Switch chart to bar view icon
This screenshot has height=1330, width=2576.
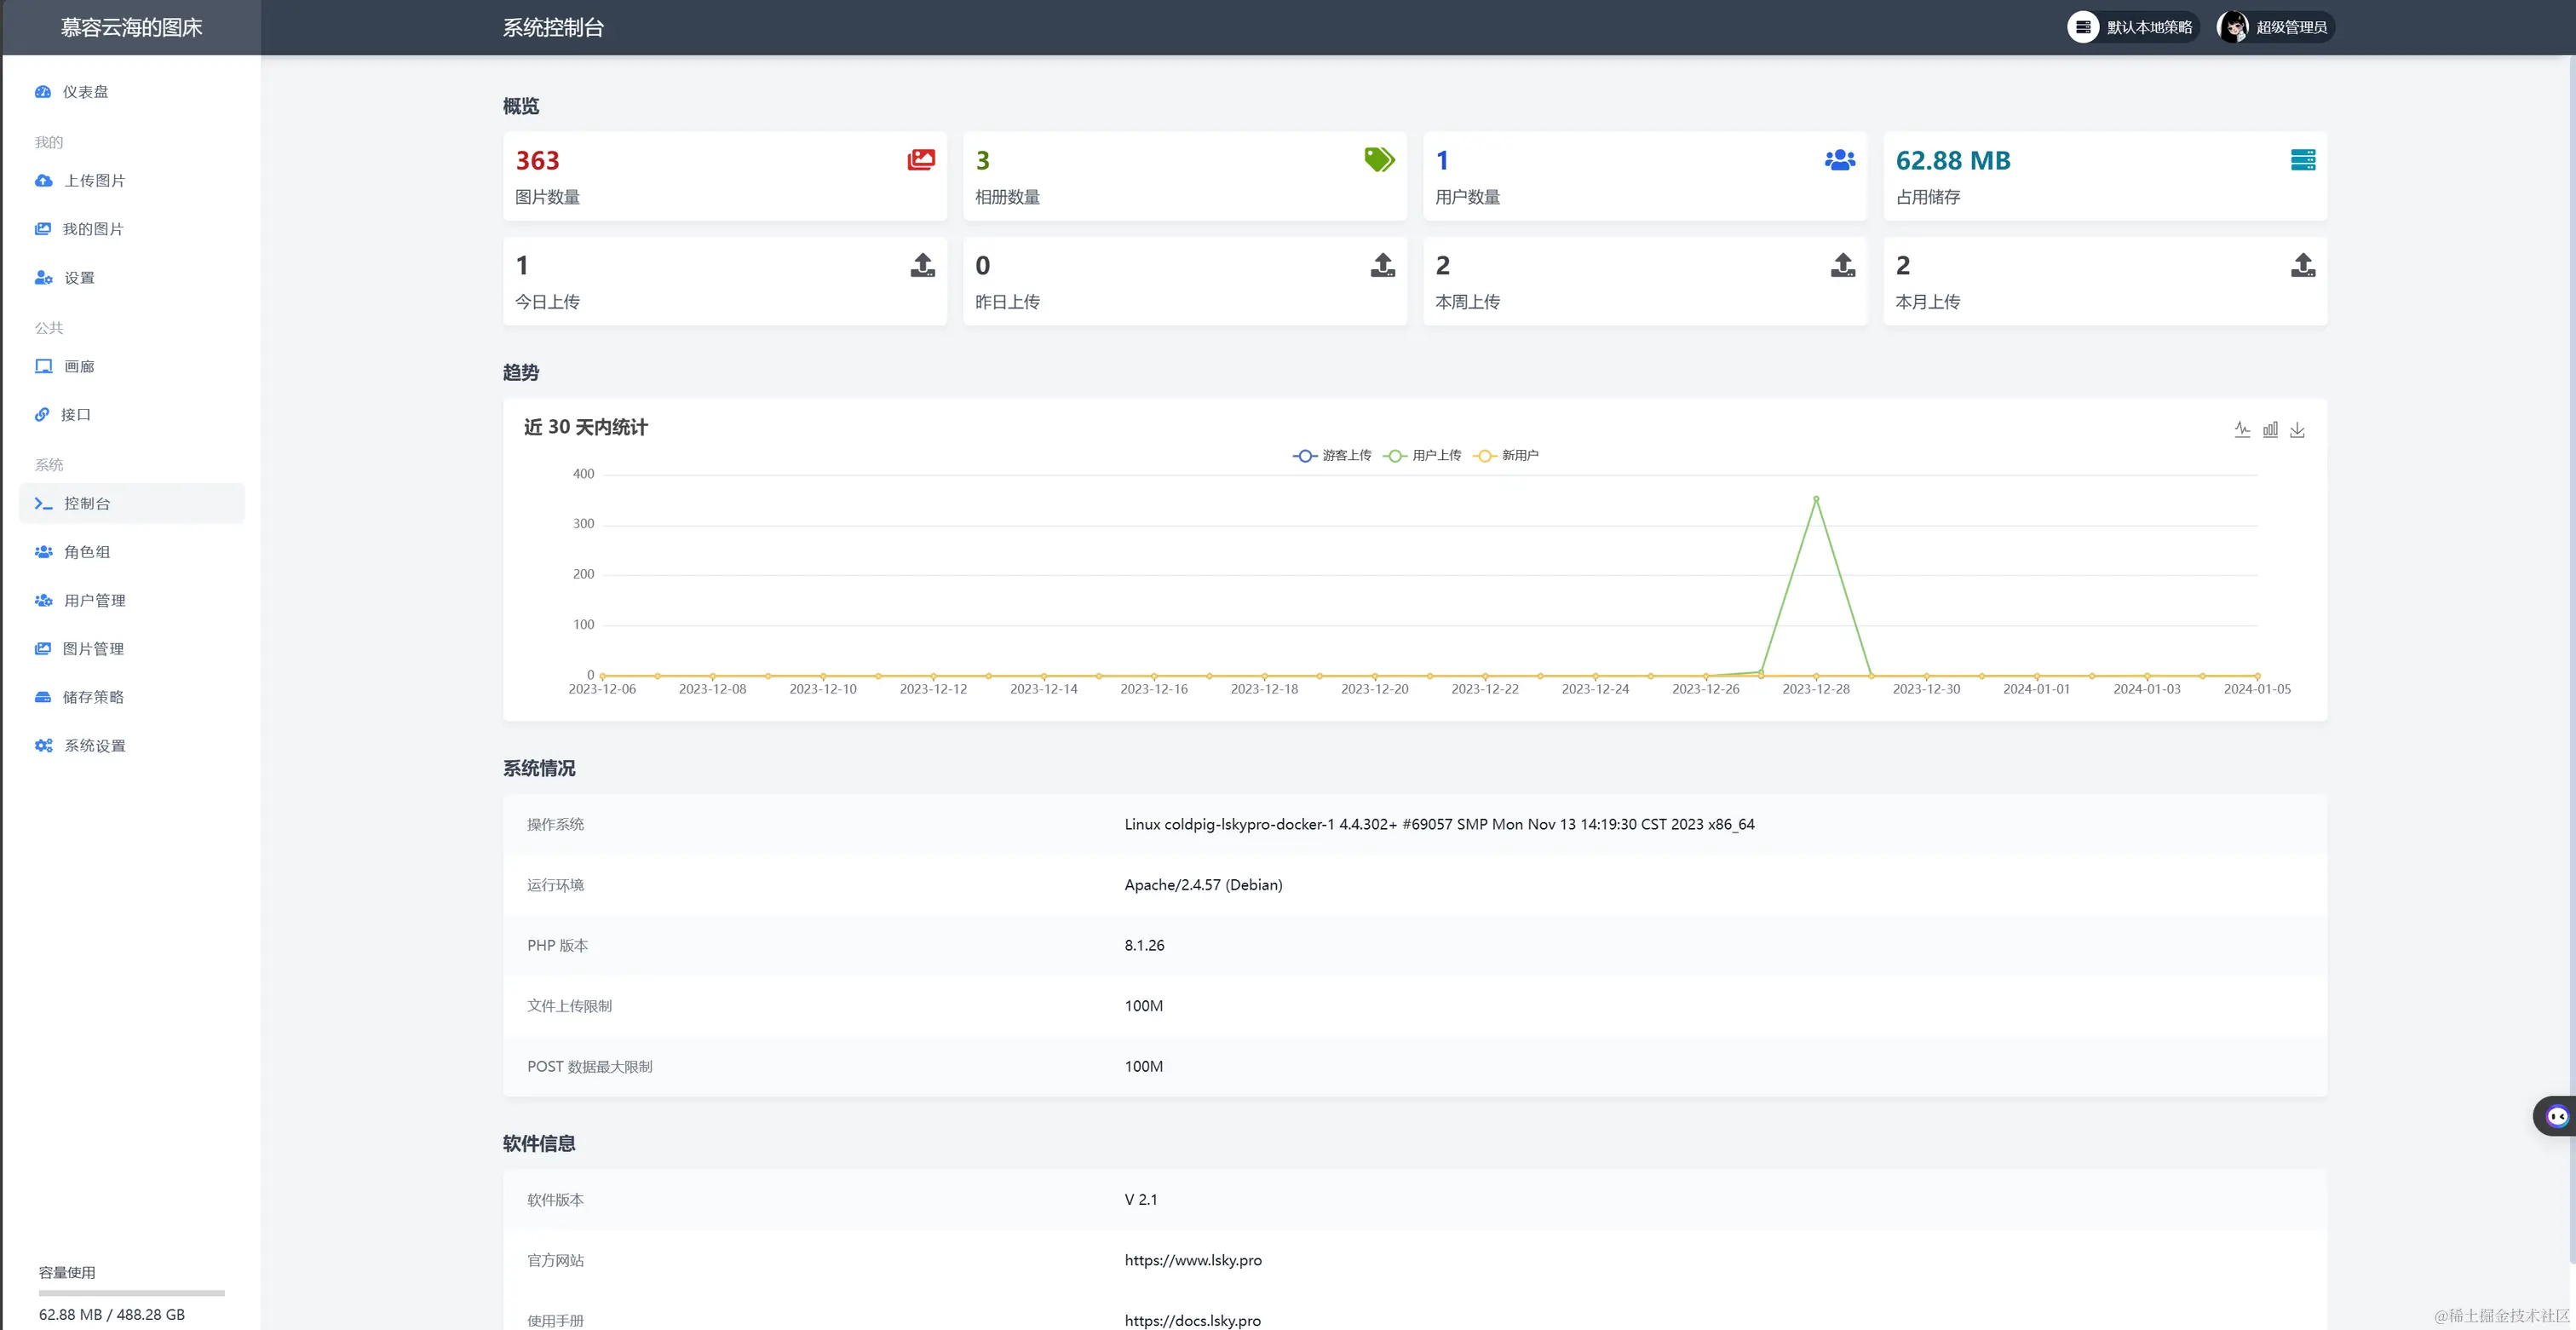click(x=2270, y=429)
